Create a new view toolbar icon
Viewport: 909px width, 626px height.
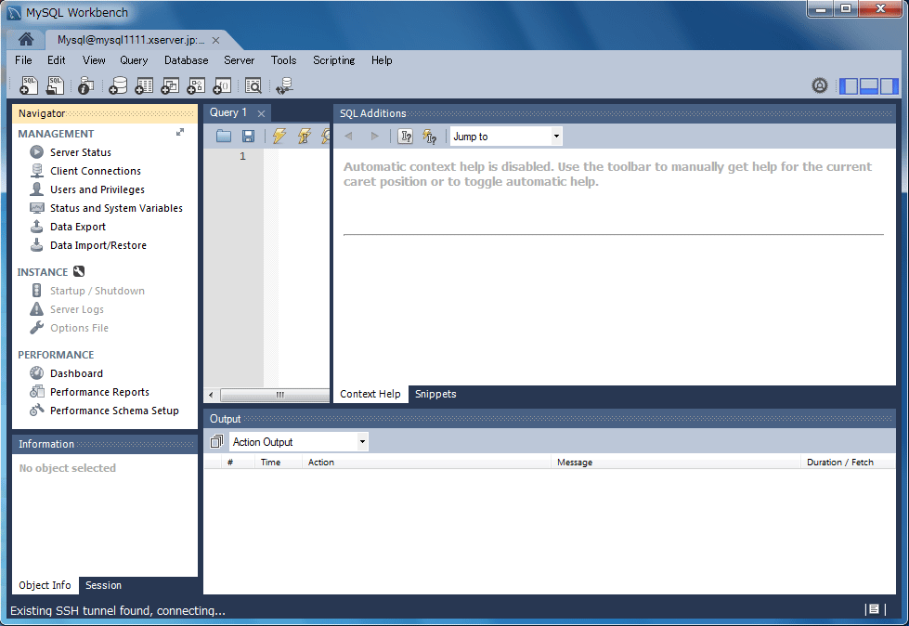click(170, 85)
